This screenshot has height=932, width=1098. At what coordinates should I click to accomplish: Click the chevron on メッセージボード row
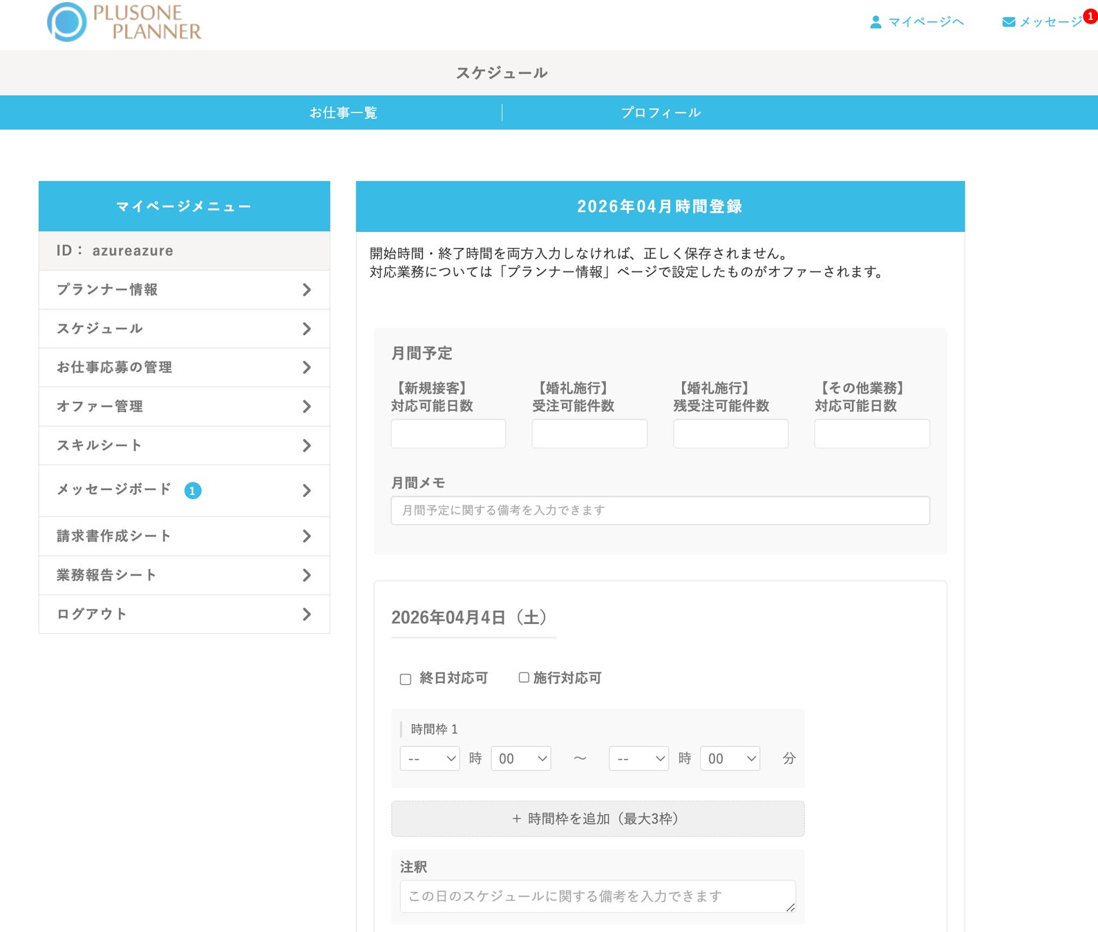coord(307,491)
